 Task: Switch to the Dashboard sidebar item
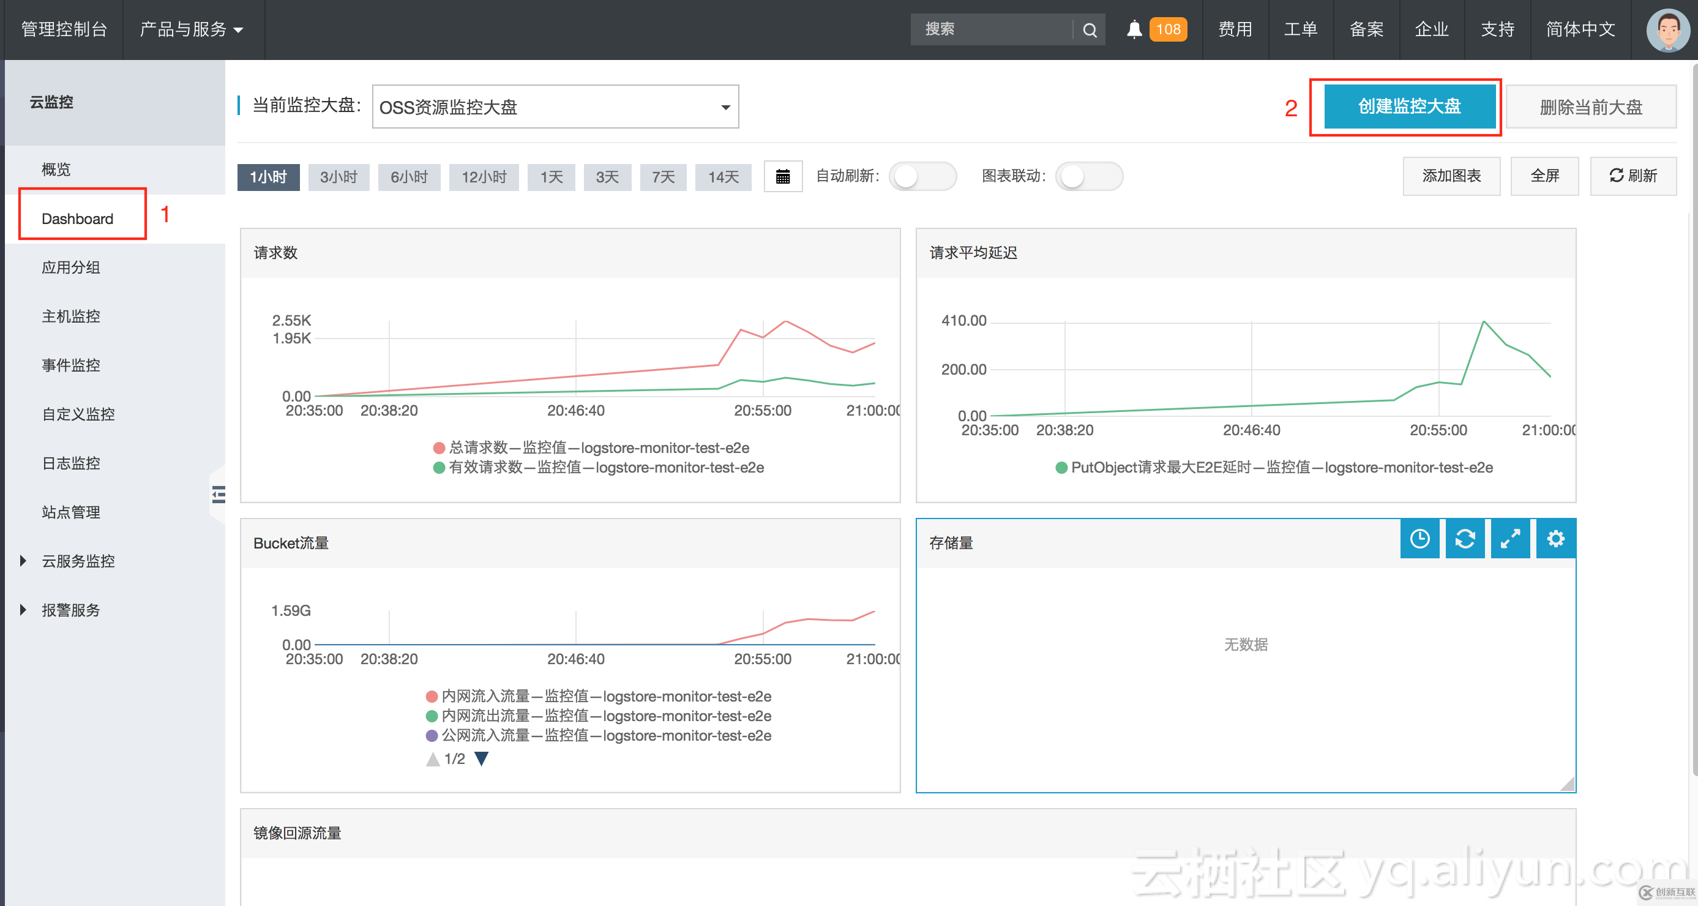[x=77, y=219]
